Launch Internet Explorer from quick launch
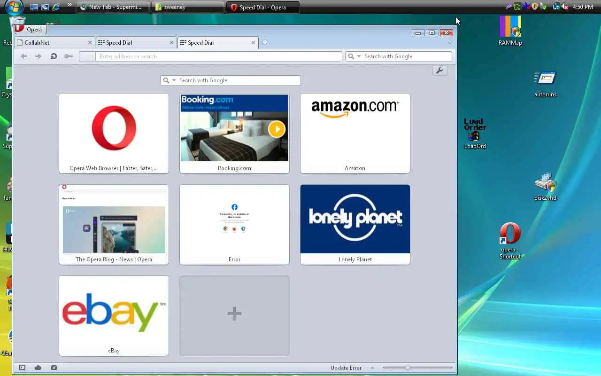Screen dimensions: 601x376 (56, 7)
